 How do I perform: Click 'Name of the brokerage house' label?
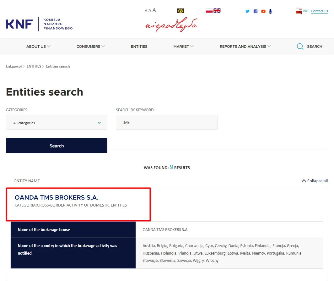point(44,229)
